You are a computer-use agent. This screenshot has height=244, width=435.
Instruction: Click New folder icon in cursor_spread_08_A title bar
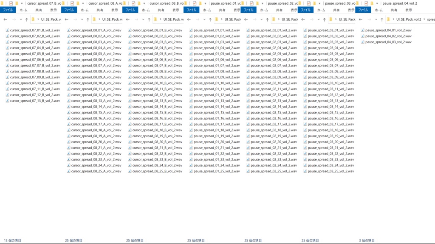click(x=78, y=3)
